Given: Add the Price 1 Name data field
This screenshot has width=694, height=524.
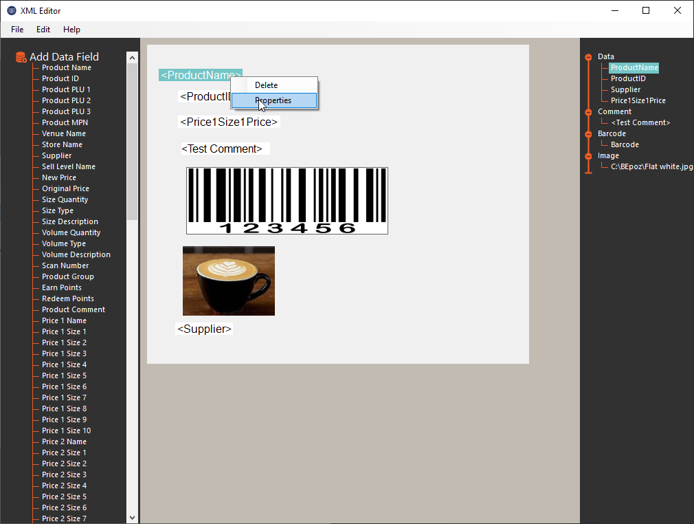Looking at the screenshot, I should click(64, 320).
